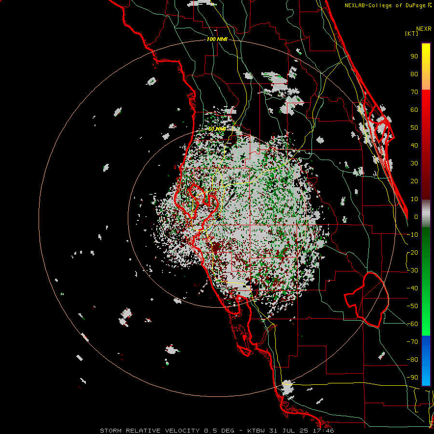This screenshot has width=434, height=434.
Task: Select the 10 value on velocity scale
Action: [414, 199]
